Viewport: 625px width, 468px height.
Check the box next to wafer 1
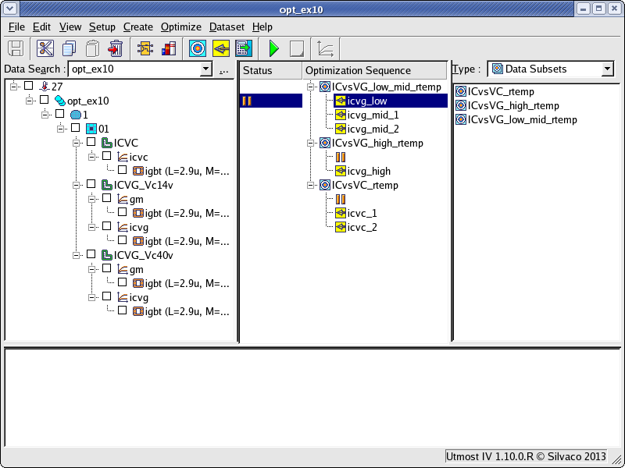pos(60,114)
